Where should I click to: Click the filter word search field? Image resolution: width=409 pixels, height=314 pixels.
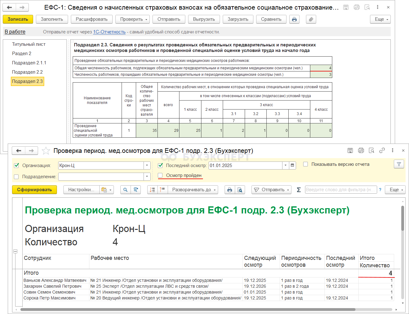[341, 190]
